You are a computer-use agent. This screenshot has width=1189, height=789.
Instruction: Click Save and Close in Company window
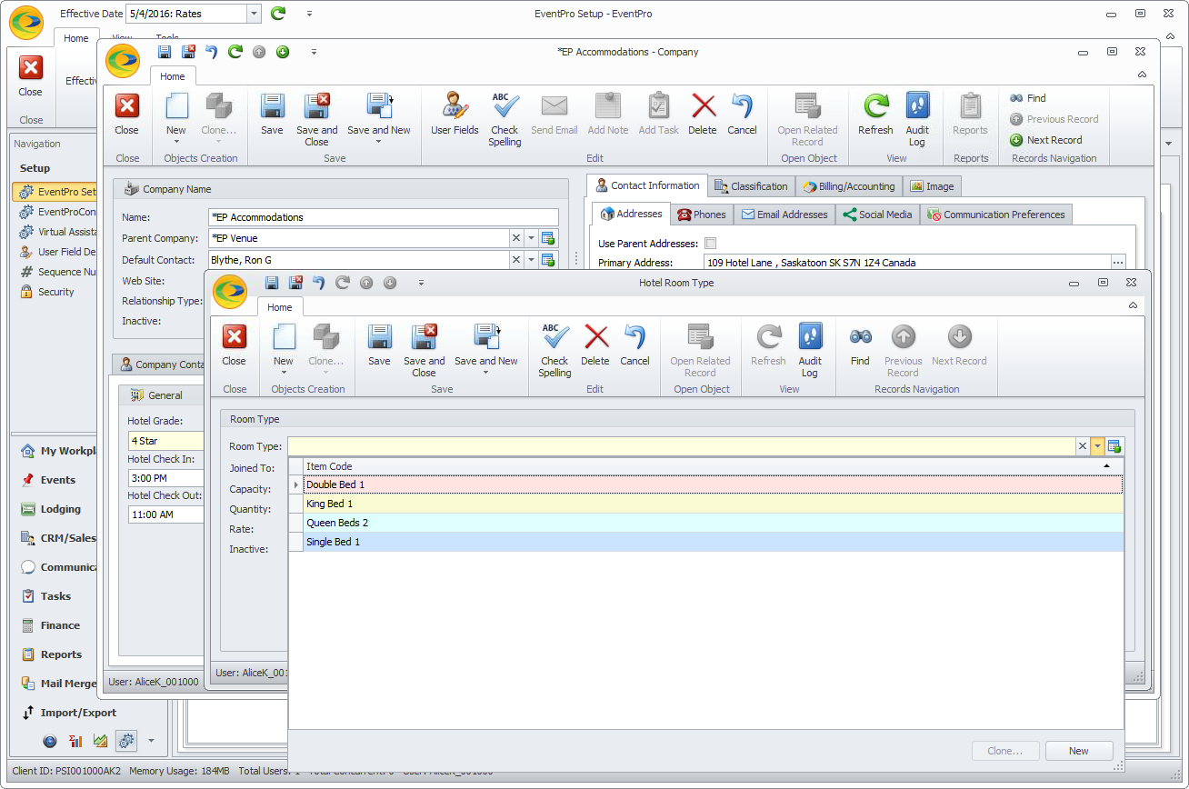tap(316, 120)
